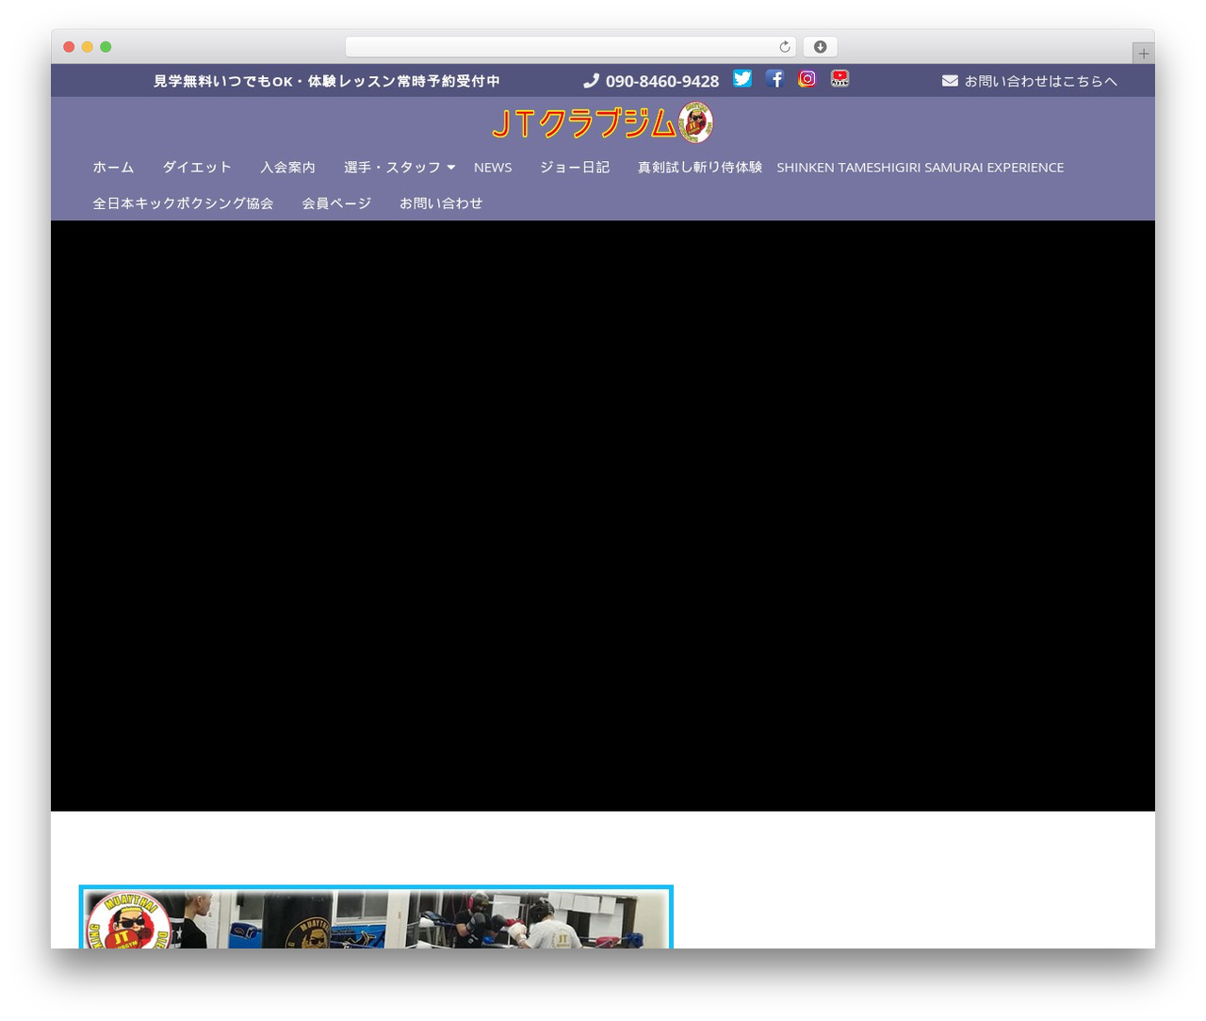This screenshot has height=1021, width=1206.
Task: Click the お問い合わせはこちらへ contact link
Action: coord(1040,81)
